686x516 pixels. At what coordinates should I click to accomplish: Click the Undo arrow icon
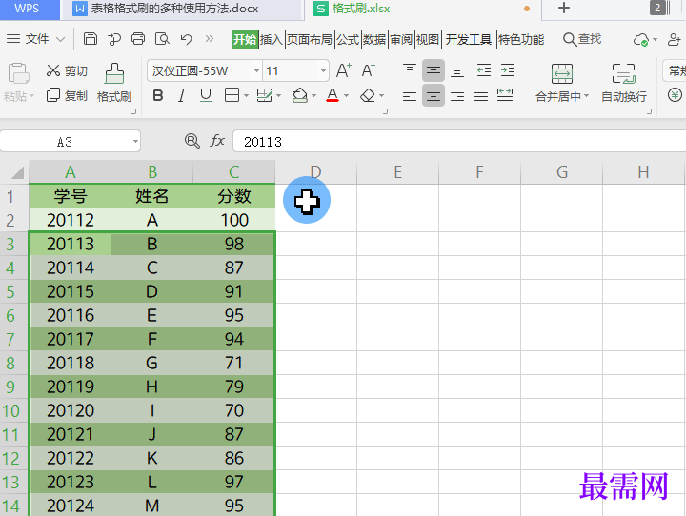pyautogui.click(x=187, y=39)
